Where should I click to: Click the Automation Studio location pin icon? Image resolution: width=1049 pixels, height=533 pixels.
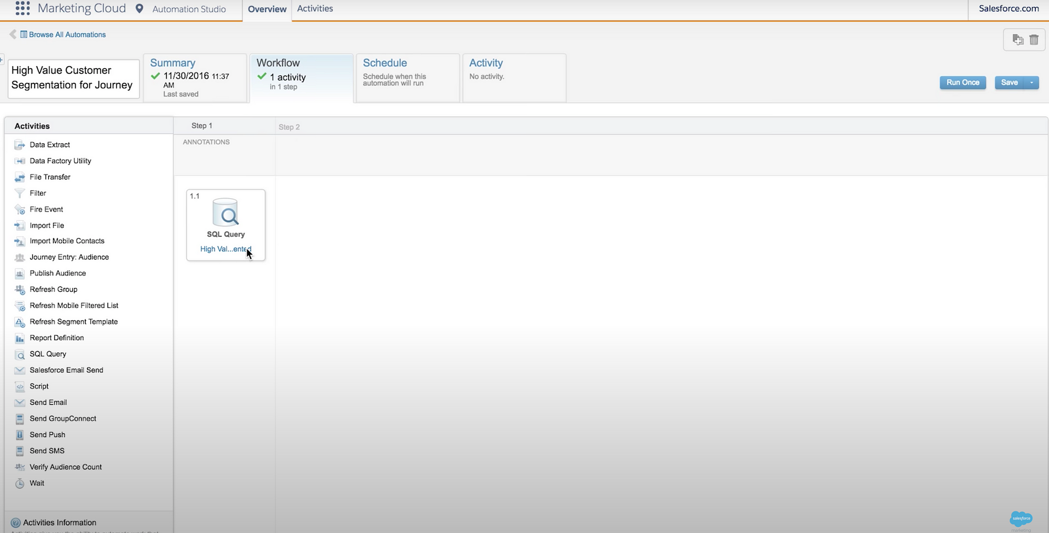point(140,9)
